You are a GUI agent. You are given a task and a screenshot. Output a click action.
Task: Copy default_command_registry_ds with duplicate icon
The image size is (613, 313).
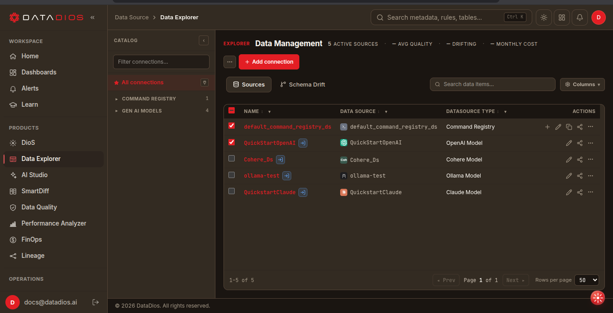[x=569, y=127]
